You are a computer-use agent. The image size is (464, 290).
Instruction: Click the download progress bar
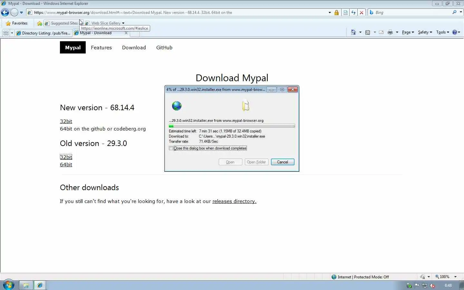click(232, 126)
